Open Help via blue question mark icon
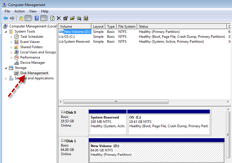This screenshot has height=163, width=232. [x=37, y=18]
